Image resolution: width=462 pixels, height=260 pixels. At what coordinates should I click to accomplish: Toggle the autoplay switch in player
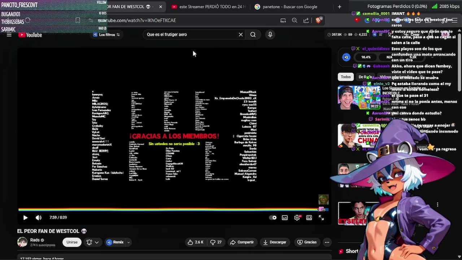(x=273, y=218)
